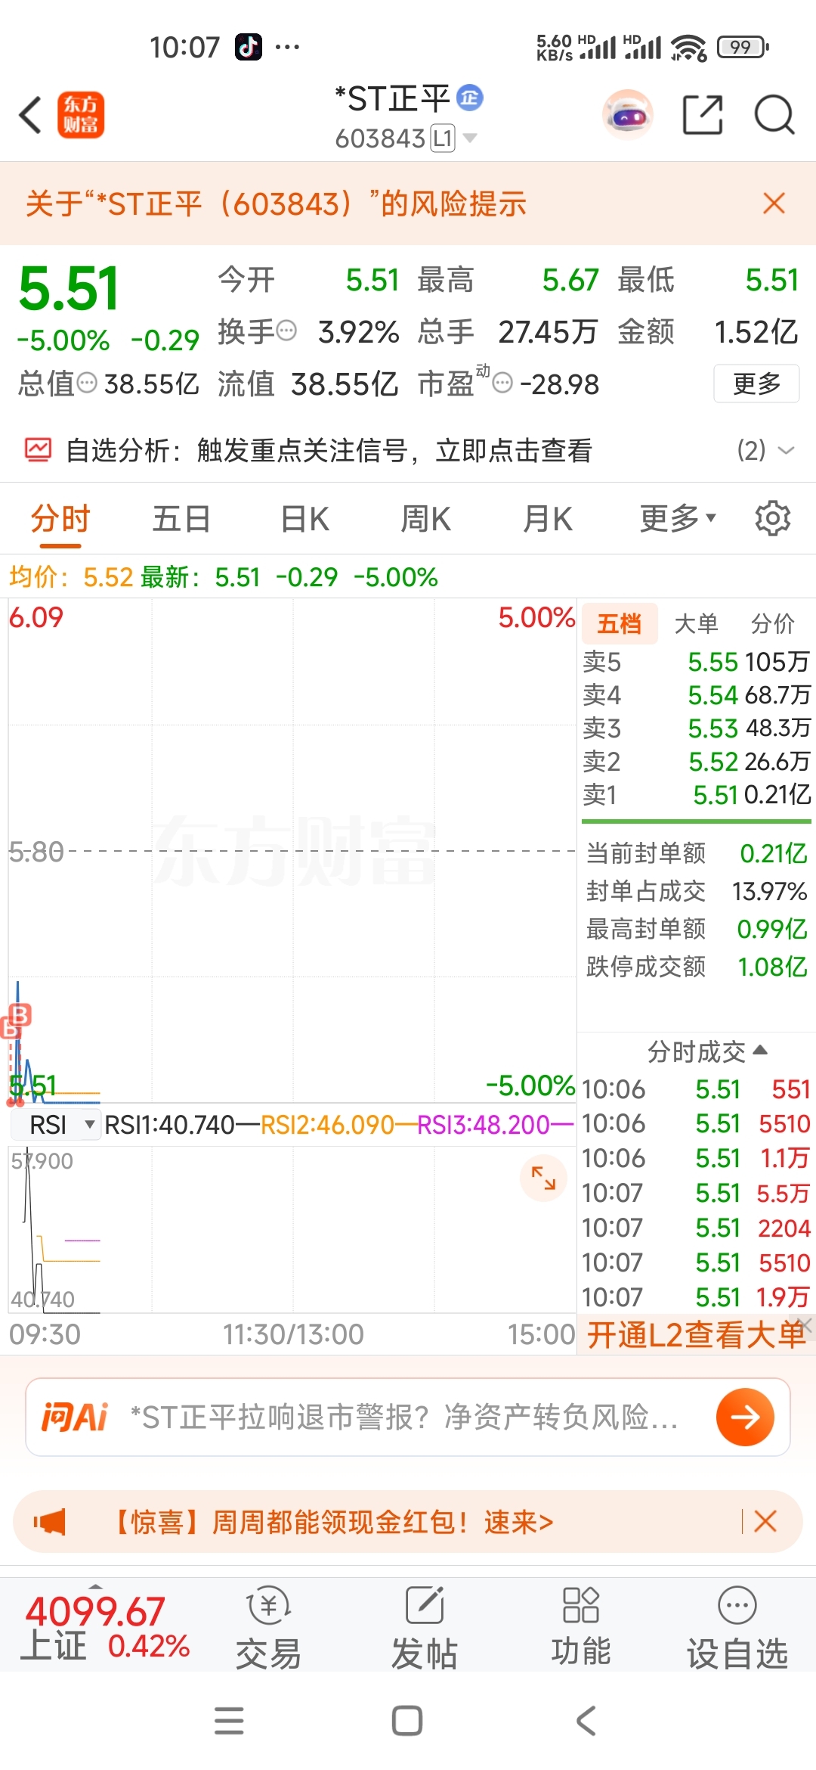Open chart settings gear icon
The height and width of the screenshot is (1770, 816).
[x=772, y=519]
